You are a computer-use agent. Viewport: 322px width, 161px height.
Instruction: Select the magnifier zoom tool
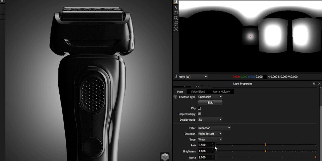[176, 18]
